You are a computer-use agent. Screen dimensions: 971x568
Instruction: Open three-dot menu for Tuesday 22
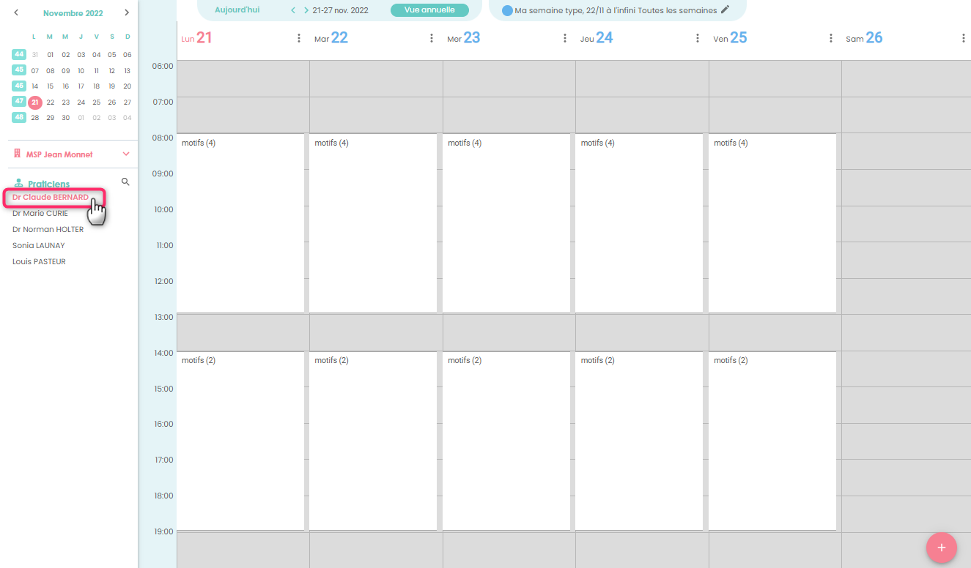click(x=432, y=38)
